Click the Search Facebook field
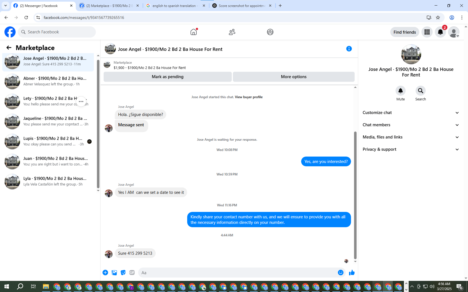Viewport: 468px width, 292px height. (57, 32)
